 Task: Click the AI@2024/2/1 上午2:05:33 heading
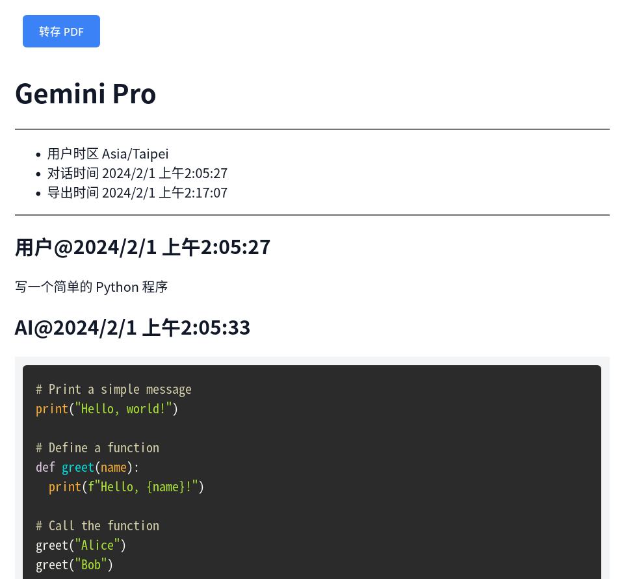point(132,328)
